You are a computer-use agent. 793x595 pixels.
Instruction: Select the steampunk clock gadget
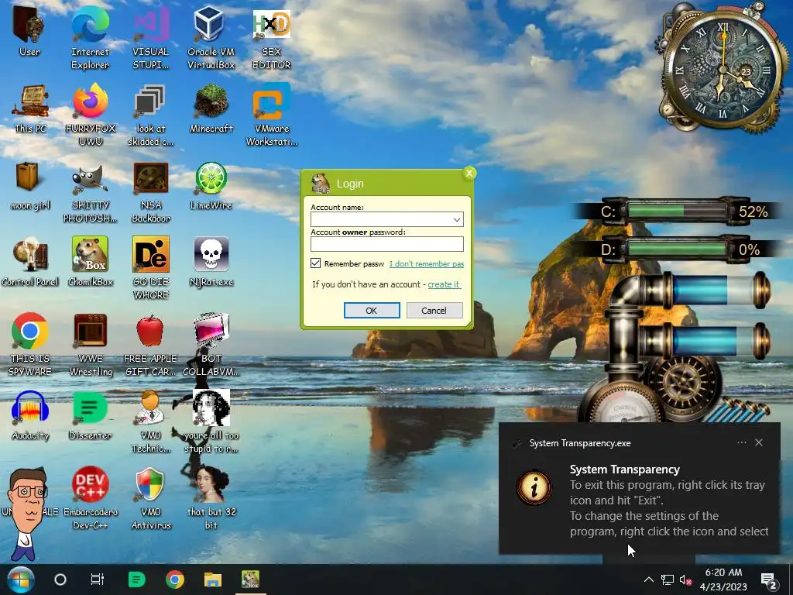pyautogui.click(x=723, y=68)
